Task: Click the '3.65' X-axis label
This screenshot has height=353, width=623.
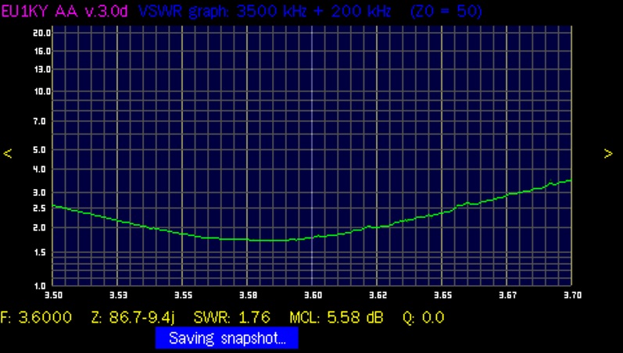Action: tap(443, 295)
